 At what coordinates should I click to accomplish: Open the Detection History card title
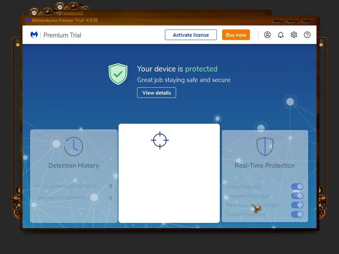(74, 165)
